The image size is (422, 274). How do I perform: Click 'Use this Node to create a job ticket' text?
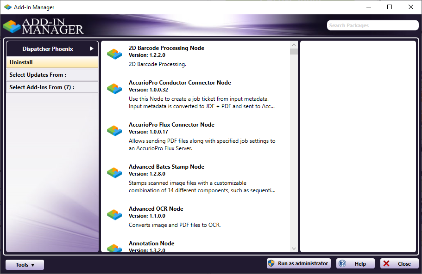pyautogui.click(x=202, y=103)
